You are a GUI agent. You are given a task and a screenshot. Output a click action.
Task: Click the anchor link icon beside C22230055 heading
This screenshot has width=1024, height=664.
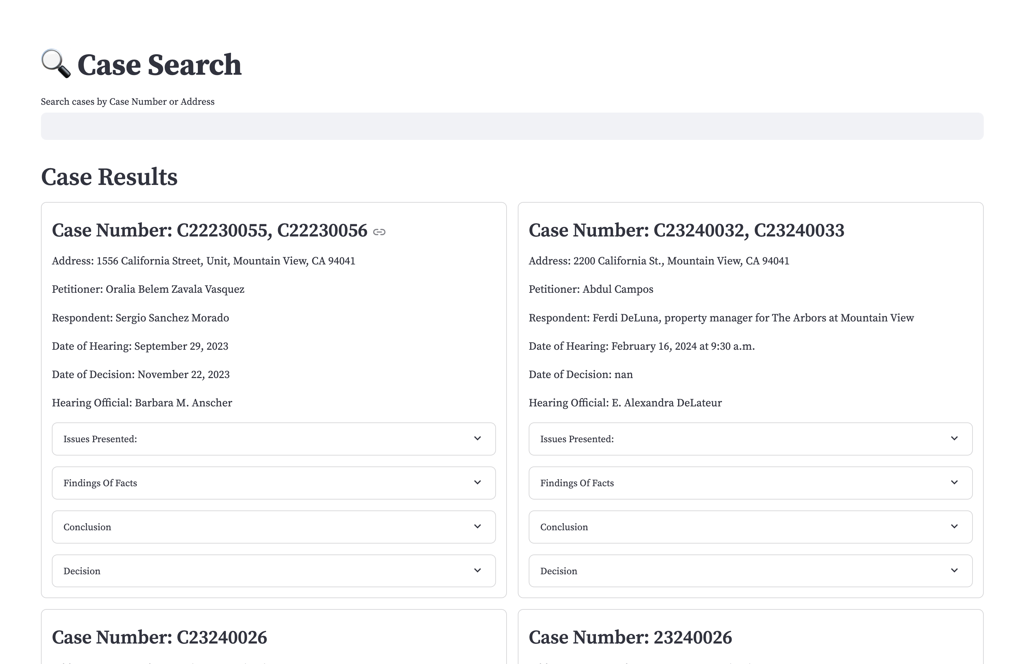click(379, 232)
